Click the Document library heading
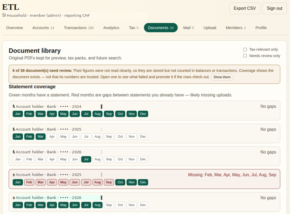 click(x=35, y=51)
